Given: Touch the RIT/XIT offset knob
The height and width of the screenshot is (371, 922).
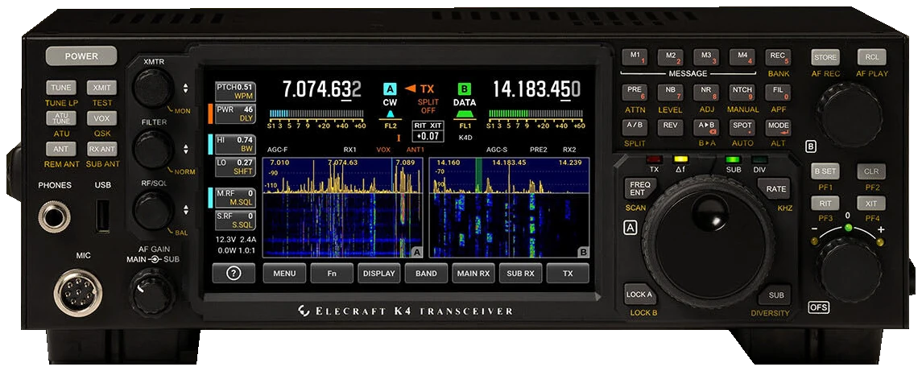Looking at the screenshot, I should click(850, 270).
